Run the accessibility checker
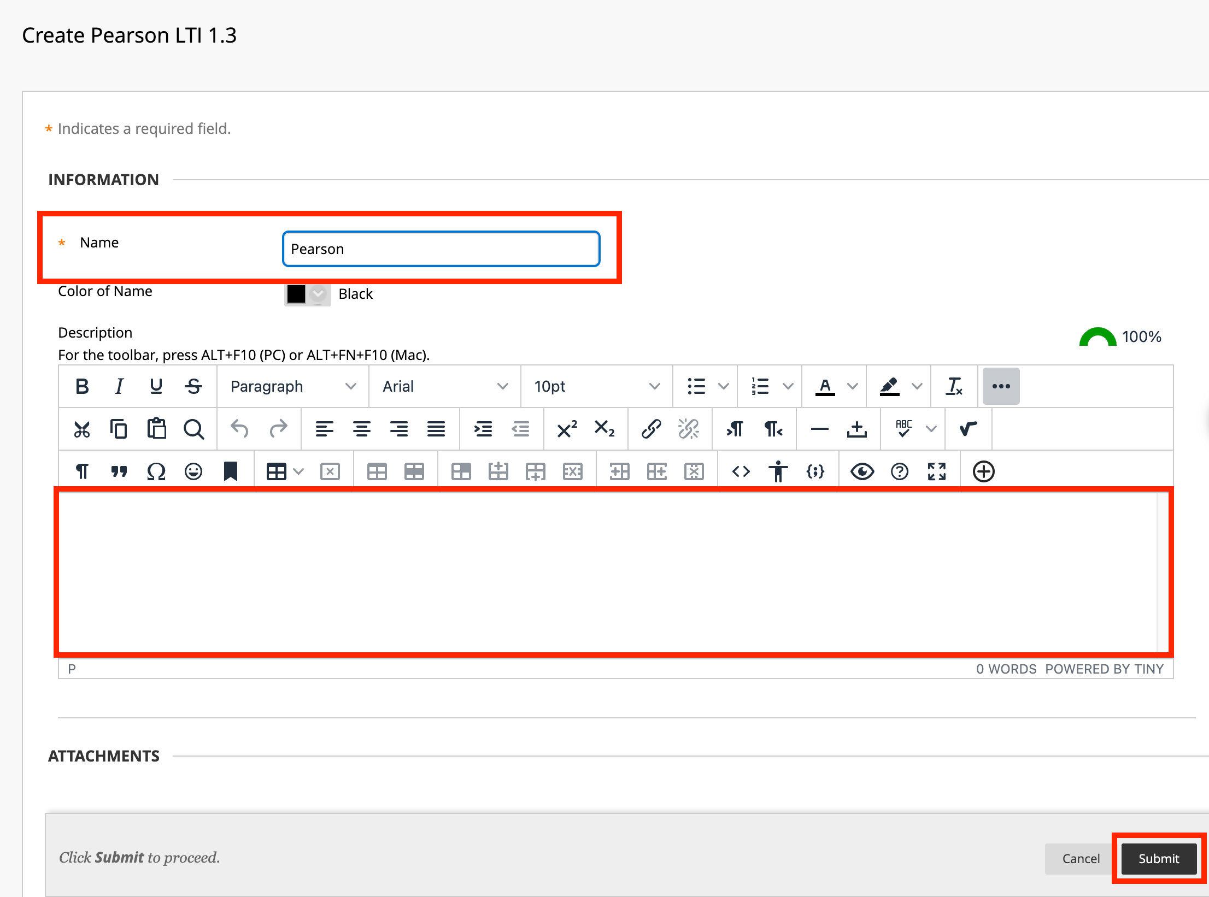This screenshot has height=897, width=1209. click(778, 471)
